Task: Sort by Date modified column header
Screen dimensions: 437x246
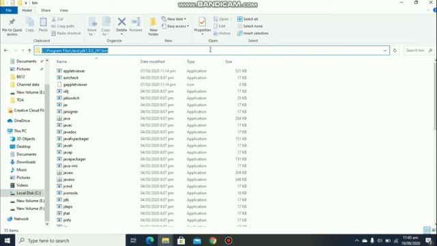Action: click(152, 61)
